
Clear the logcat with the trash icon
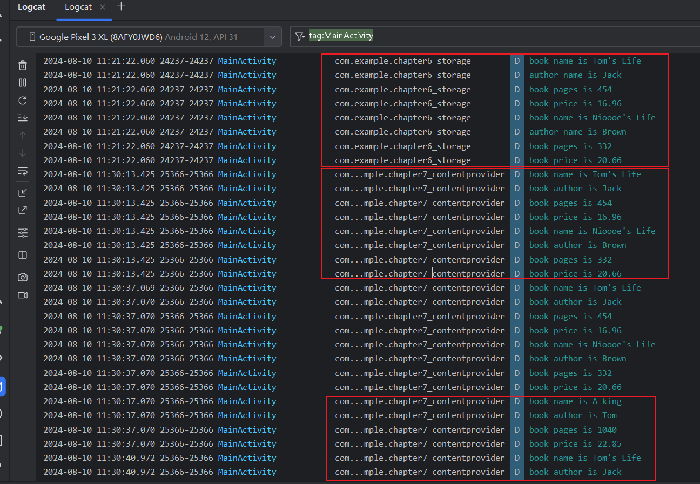click(23, 65)
